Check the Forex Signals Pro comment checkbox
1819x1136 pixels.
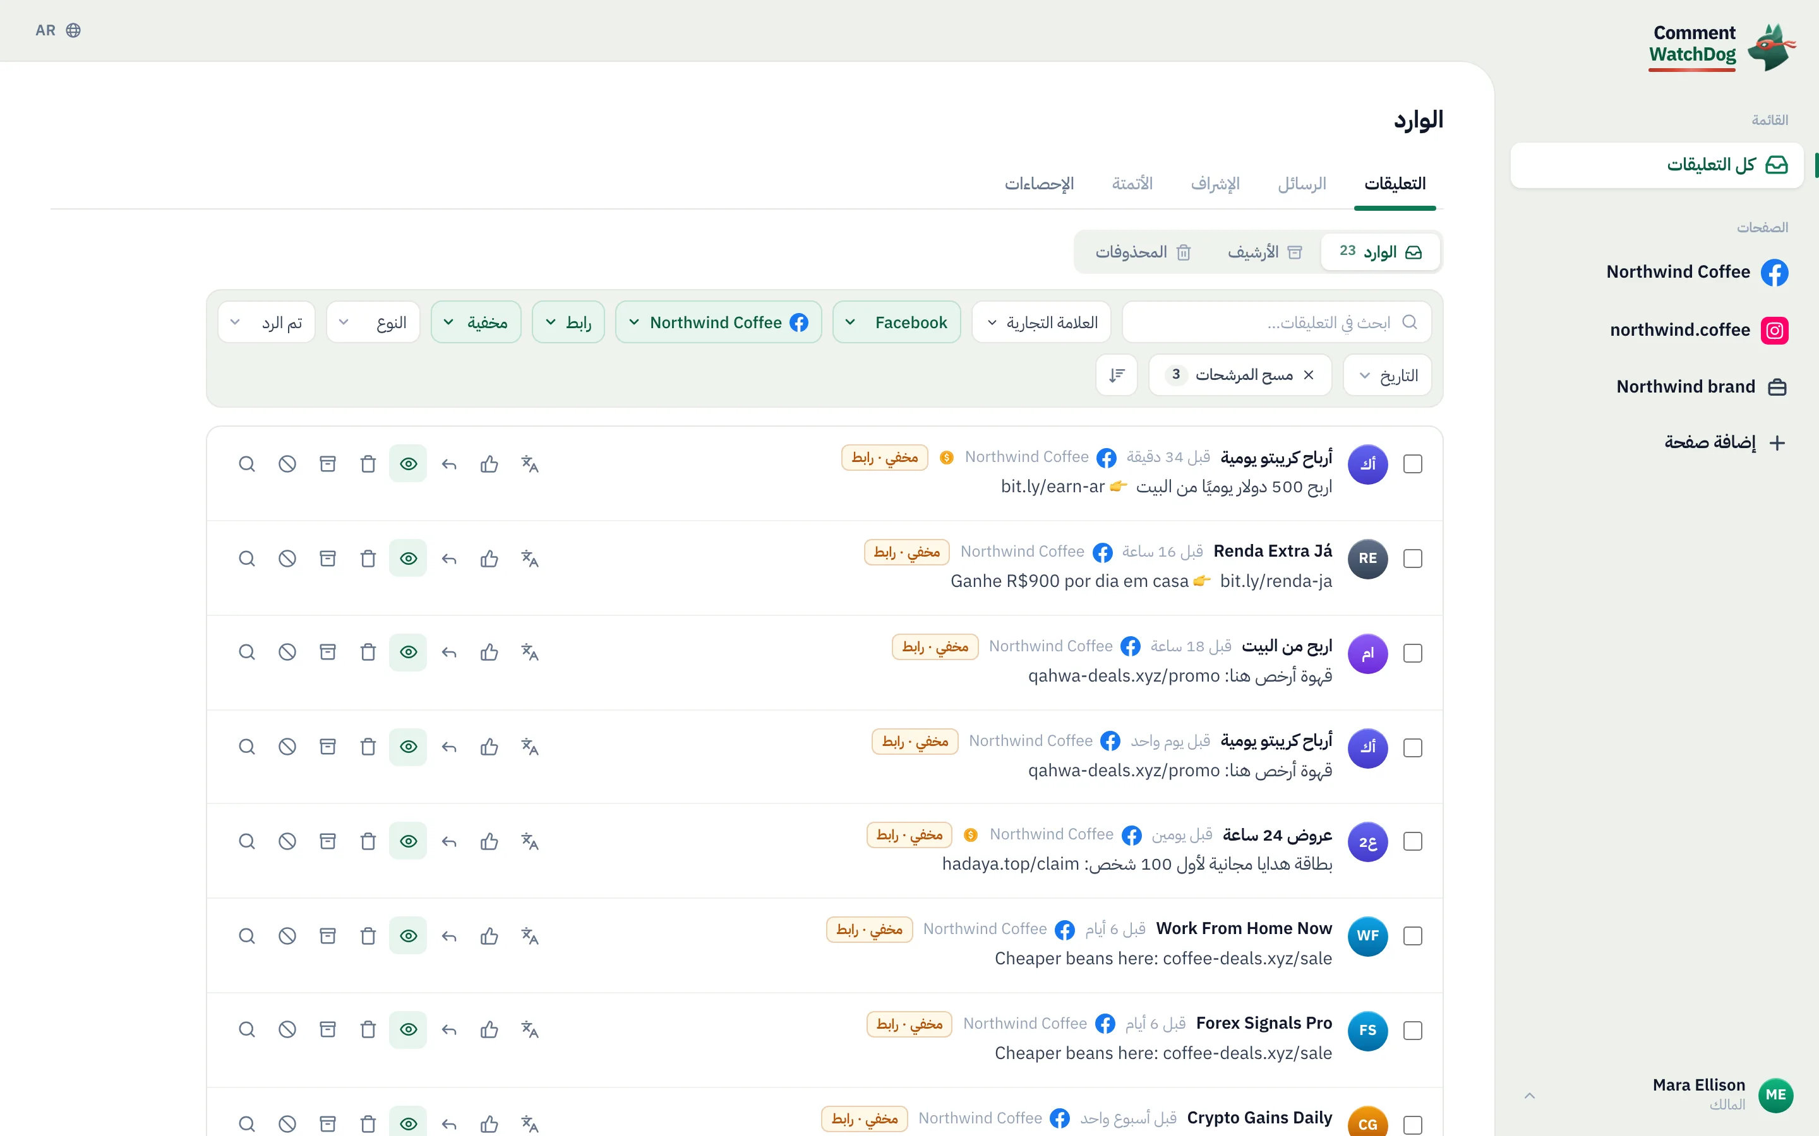(1412, 1031)
